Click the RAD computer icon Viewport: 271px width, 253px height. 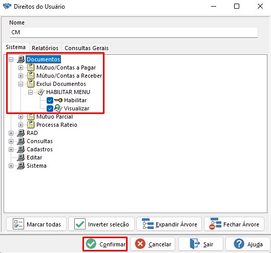point(21,133)
